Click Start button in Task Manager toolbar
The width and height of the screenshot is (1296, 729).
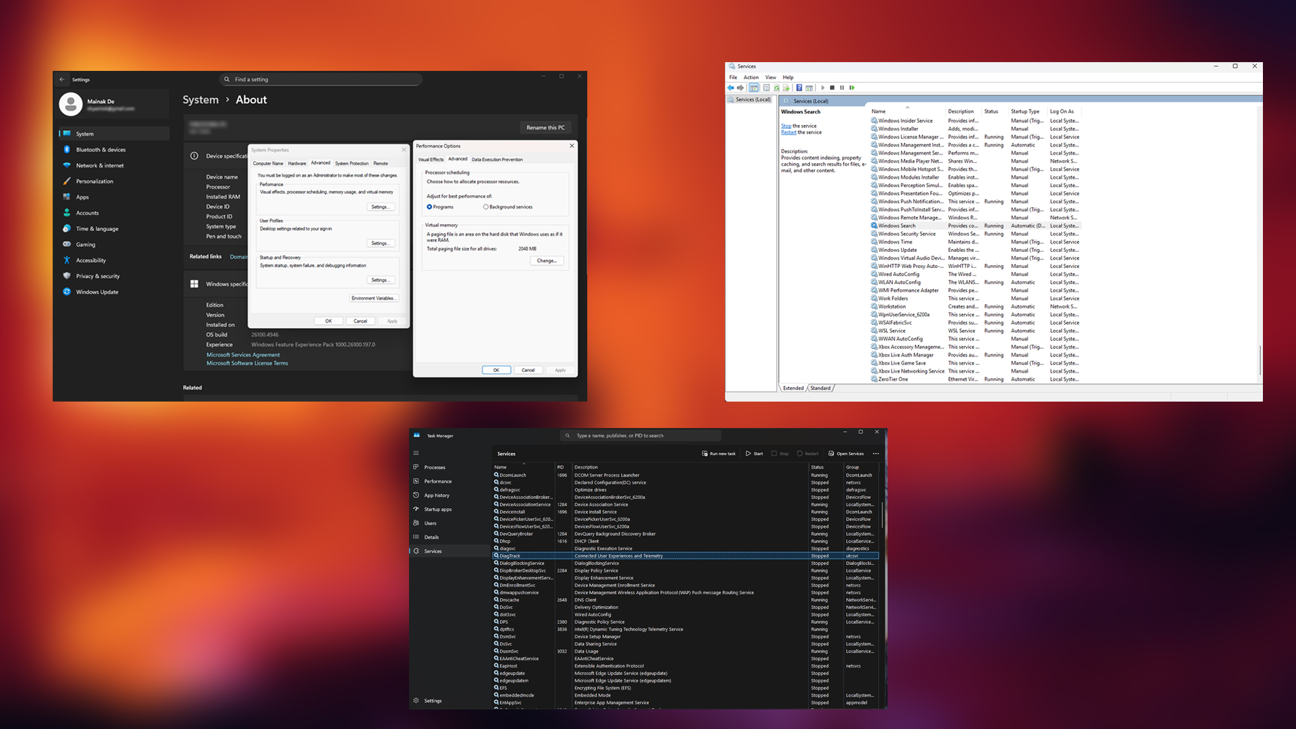755,454
